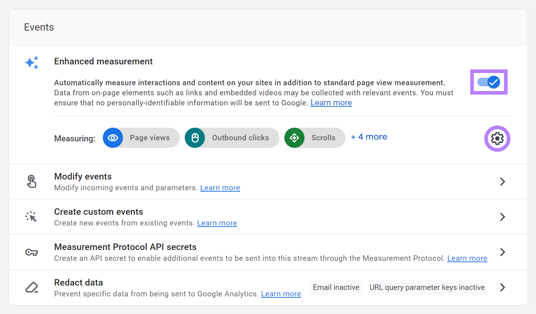Click the URL query parameter keys inactive chip

click(x=427, y=287)
